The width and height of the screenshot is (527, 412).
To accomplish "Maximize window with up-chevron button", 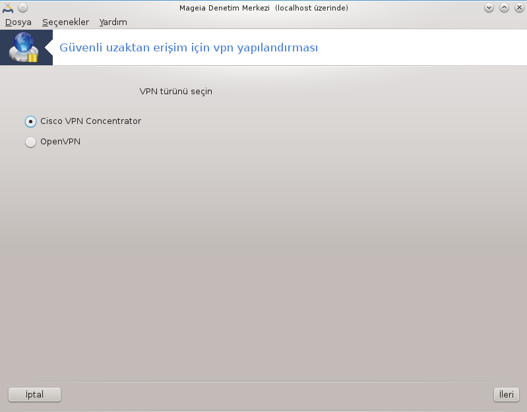I will coord(504,8).
